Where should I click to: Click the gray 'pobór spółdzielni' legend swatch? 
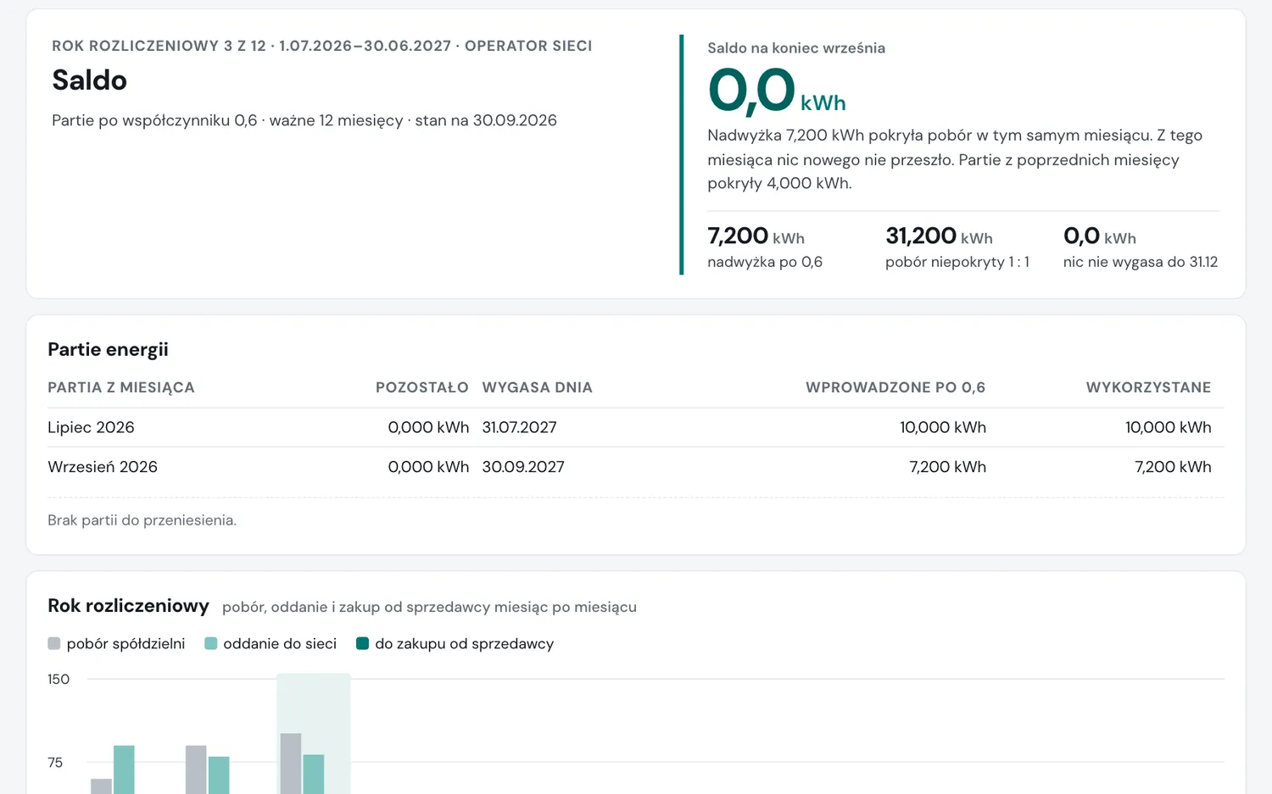tap(54, 644)
